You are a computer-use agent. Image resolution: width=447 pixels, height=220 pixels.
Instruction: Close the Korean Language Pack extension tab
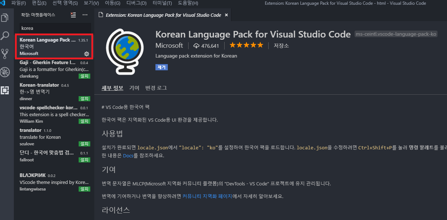point(226,15)
